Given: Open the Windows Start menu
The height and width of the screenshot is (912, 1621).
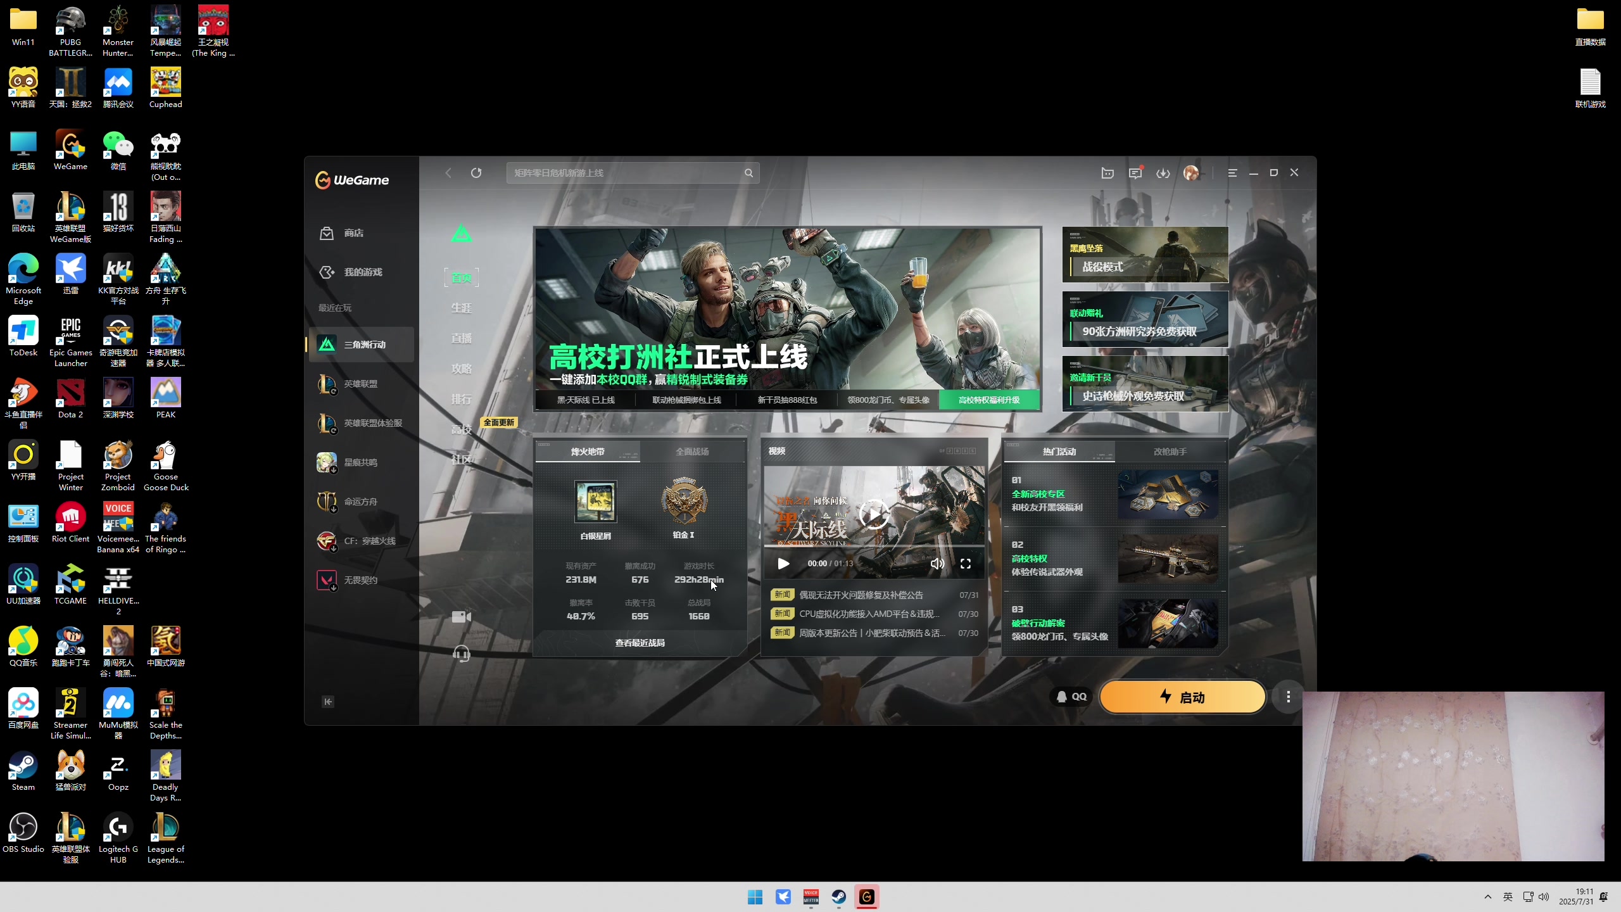Looking at the screenshot, I should [x=755, y=897].
